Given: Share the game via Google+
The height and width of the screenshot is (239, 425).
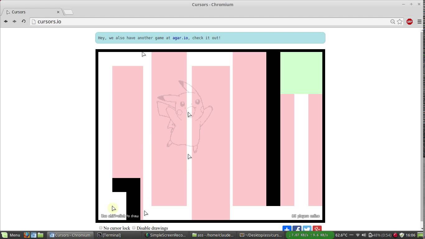Looking at the screenshot, I should tap(317, 229).
